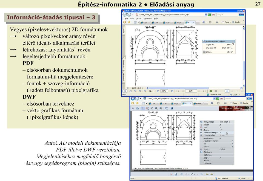Viewport: 263px width, 181px height.
Task: Open Edit menu in PDF browser window
Action: pyautogui.click(x=132, y=19)
